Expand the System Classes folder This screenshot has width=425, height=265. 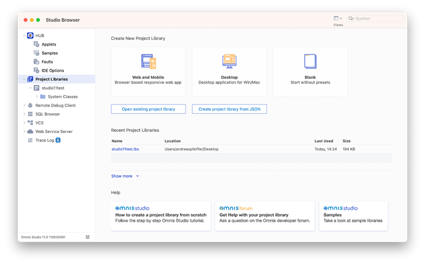pos(37,97)
